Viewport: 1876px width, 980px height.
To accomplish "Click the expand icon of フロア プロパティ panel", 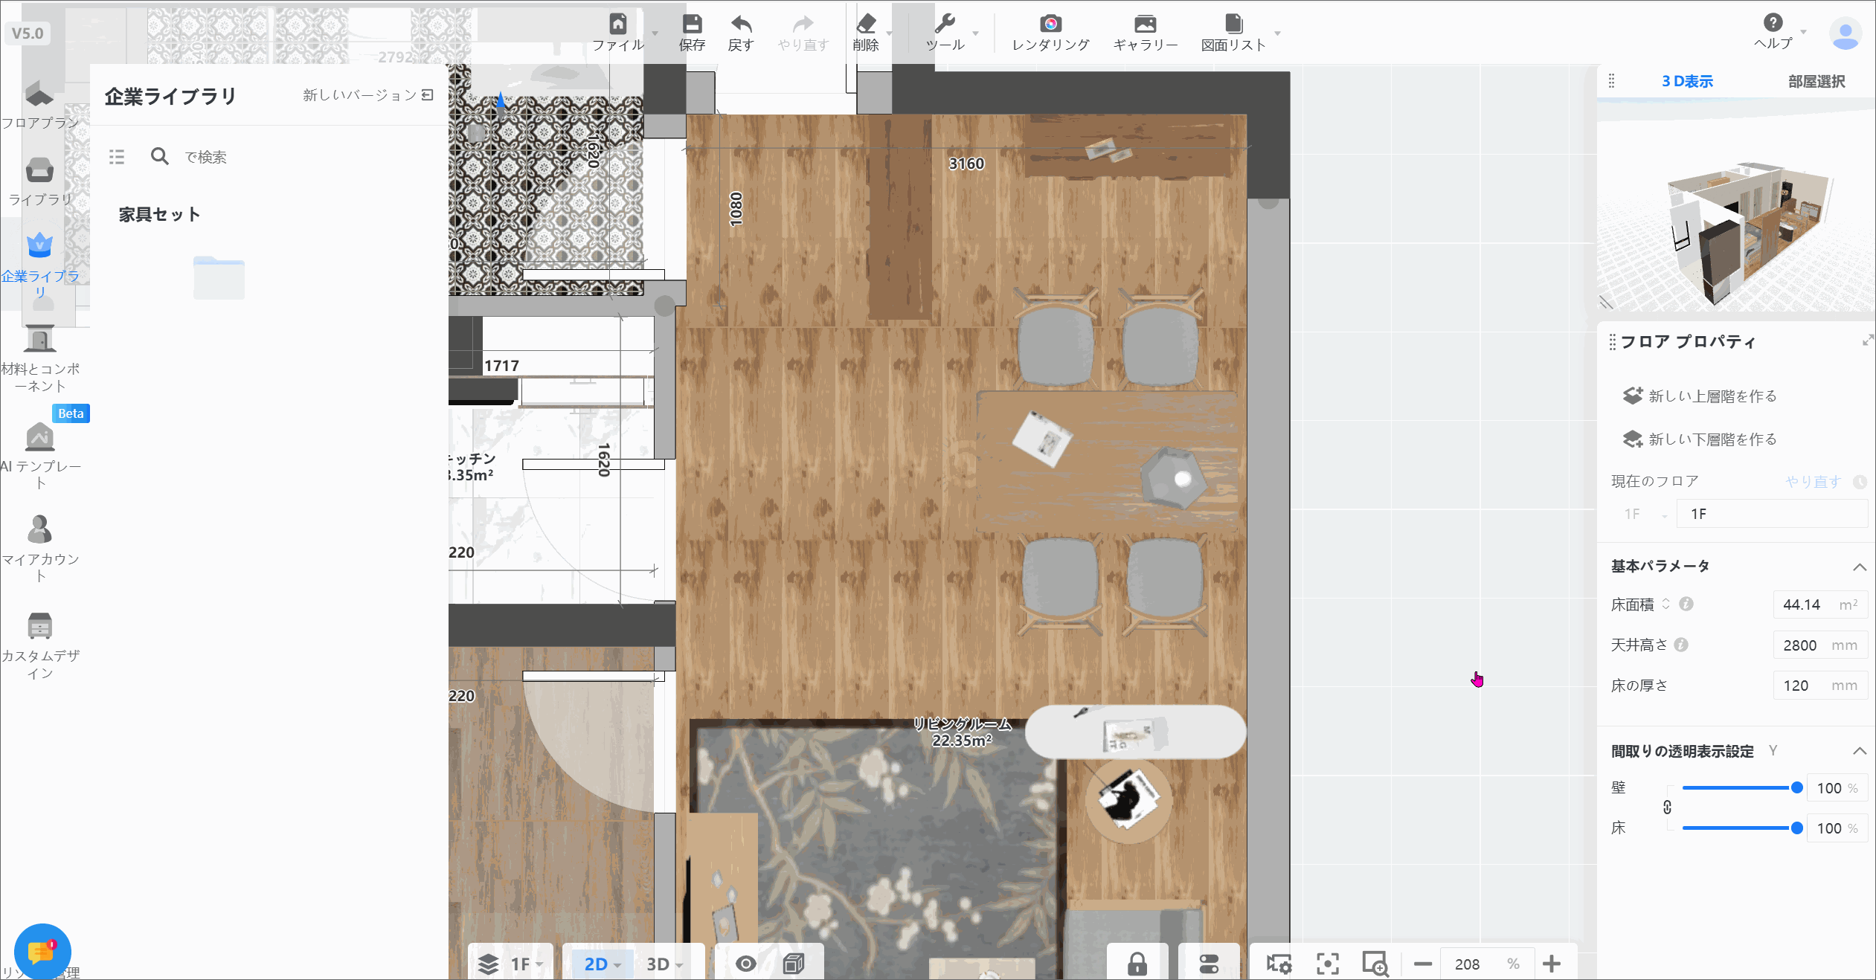I will [x=1867, y=341].
